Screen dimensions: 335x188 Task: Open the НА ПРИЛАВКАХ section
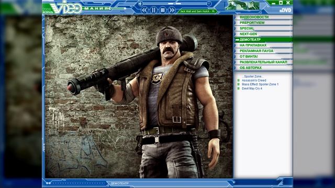click(263, 45)
